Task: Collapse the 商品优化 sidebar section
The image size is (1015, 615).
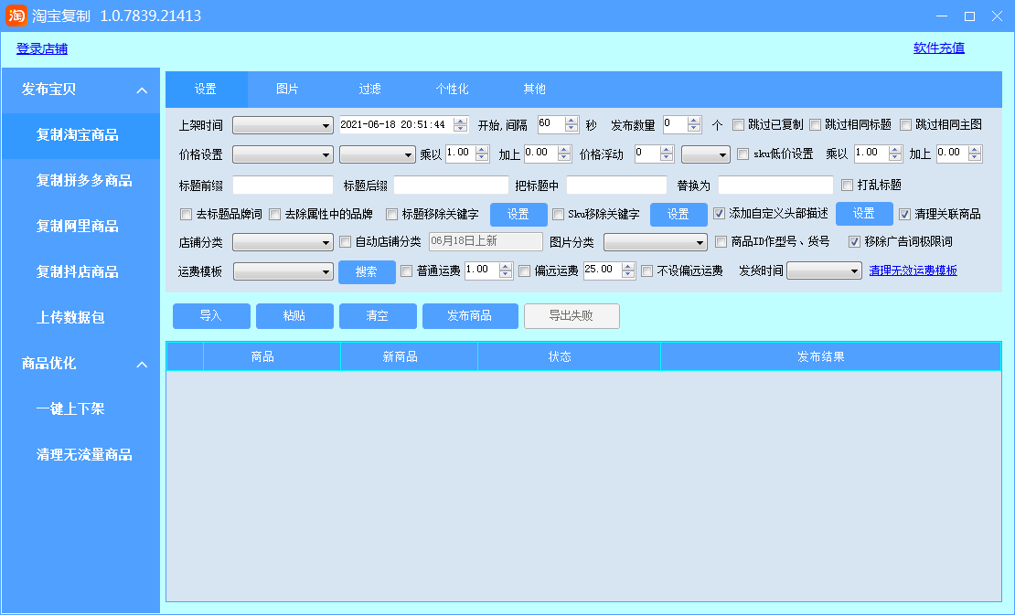Action: (142, 364)
